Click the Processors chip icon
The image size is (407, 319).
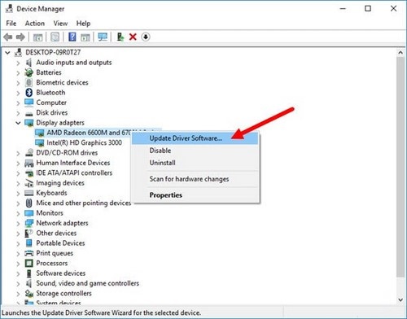[28, 263]
